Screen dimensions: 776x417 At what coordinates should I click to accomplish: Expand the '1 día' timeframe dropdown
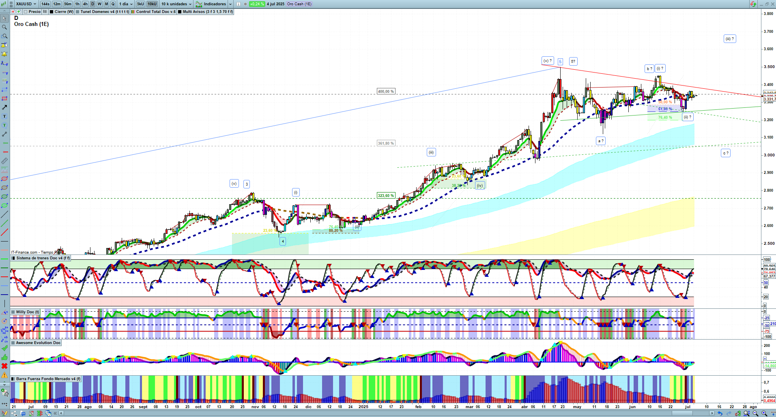(125, 4)
